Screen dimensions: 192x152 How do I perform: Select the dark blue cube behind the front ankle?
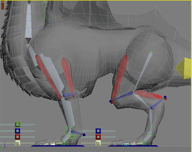click(x=84, y=135)
